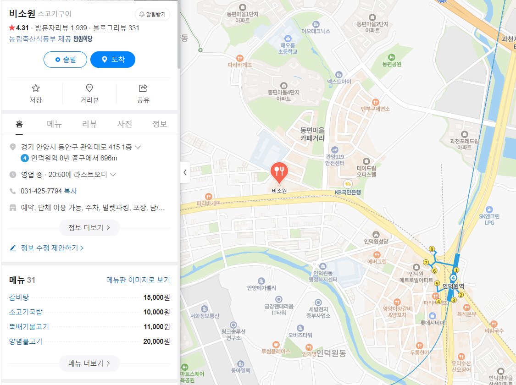
Task: Open the 리뷰 tab
Action: [89, 124]
